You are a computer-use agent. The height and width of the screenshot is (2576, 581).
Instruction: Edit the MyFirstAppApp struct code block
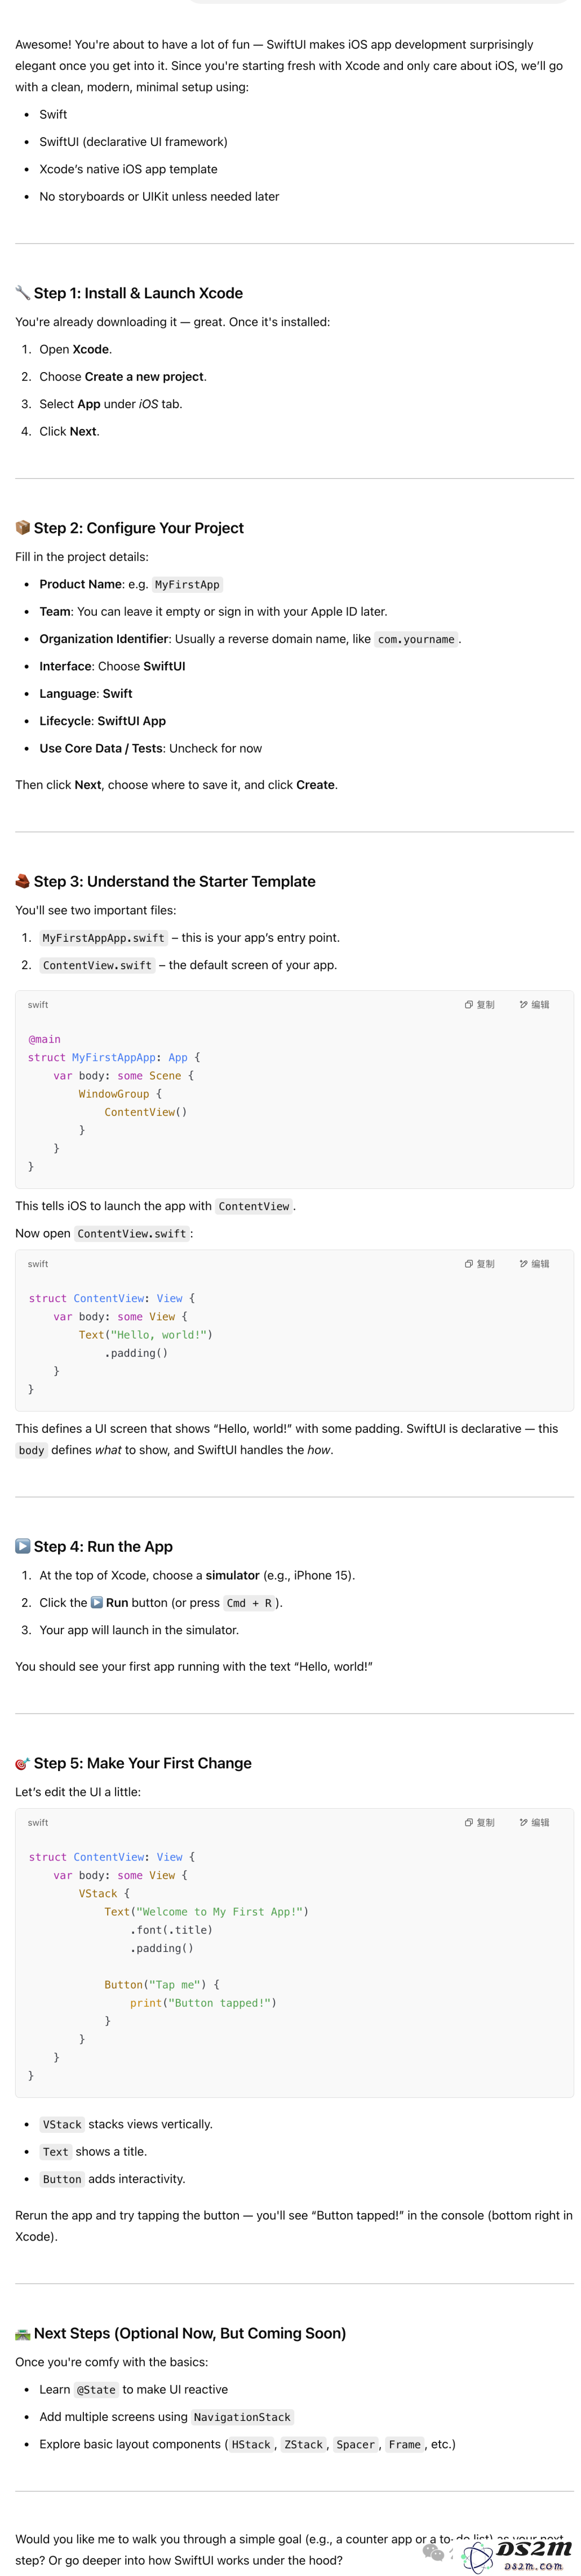(534, 1004)
